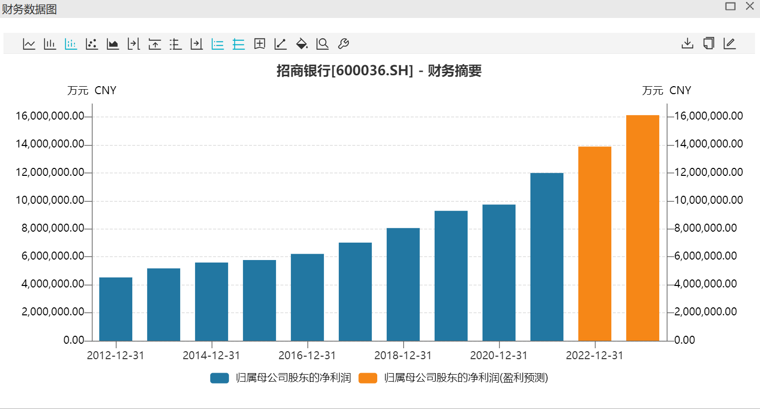The height and width of the screenshot is (409, 760).
Task: Select the blue bar above 2018-12-31
Action: pos(403,284)
